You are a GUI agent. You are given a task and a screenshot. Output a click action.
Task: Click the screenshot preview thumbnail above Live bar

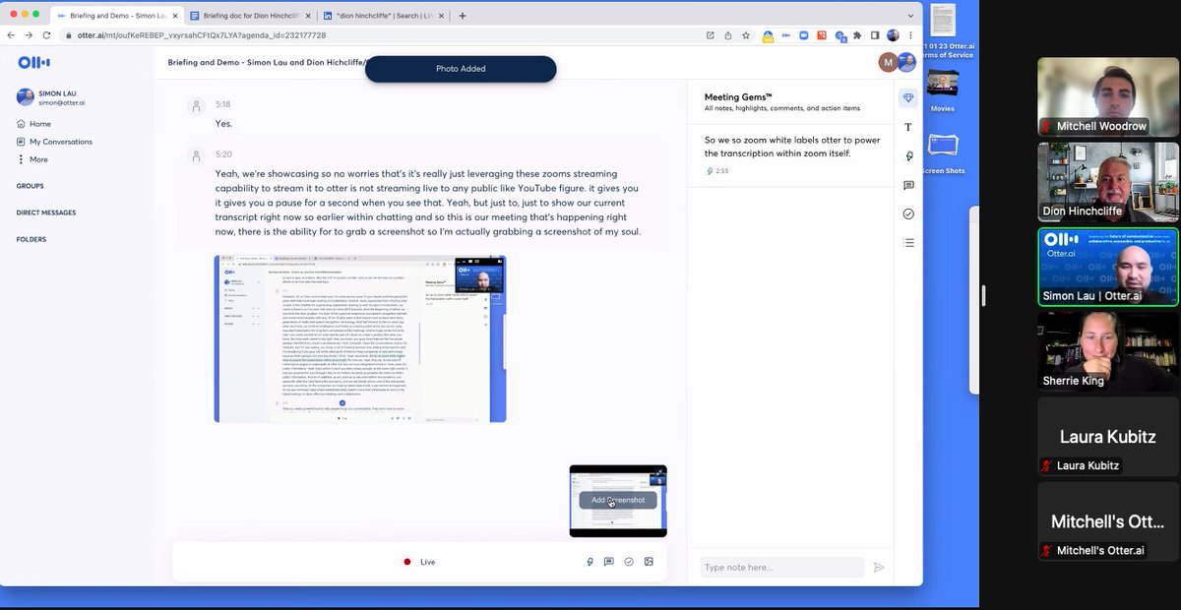tap(618, 501)
